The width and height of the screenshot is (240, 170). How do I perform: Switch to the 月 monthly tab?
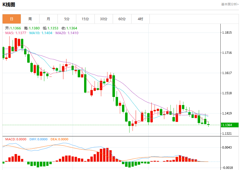click(x=49, y=19)
